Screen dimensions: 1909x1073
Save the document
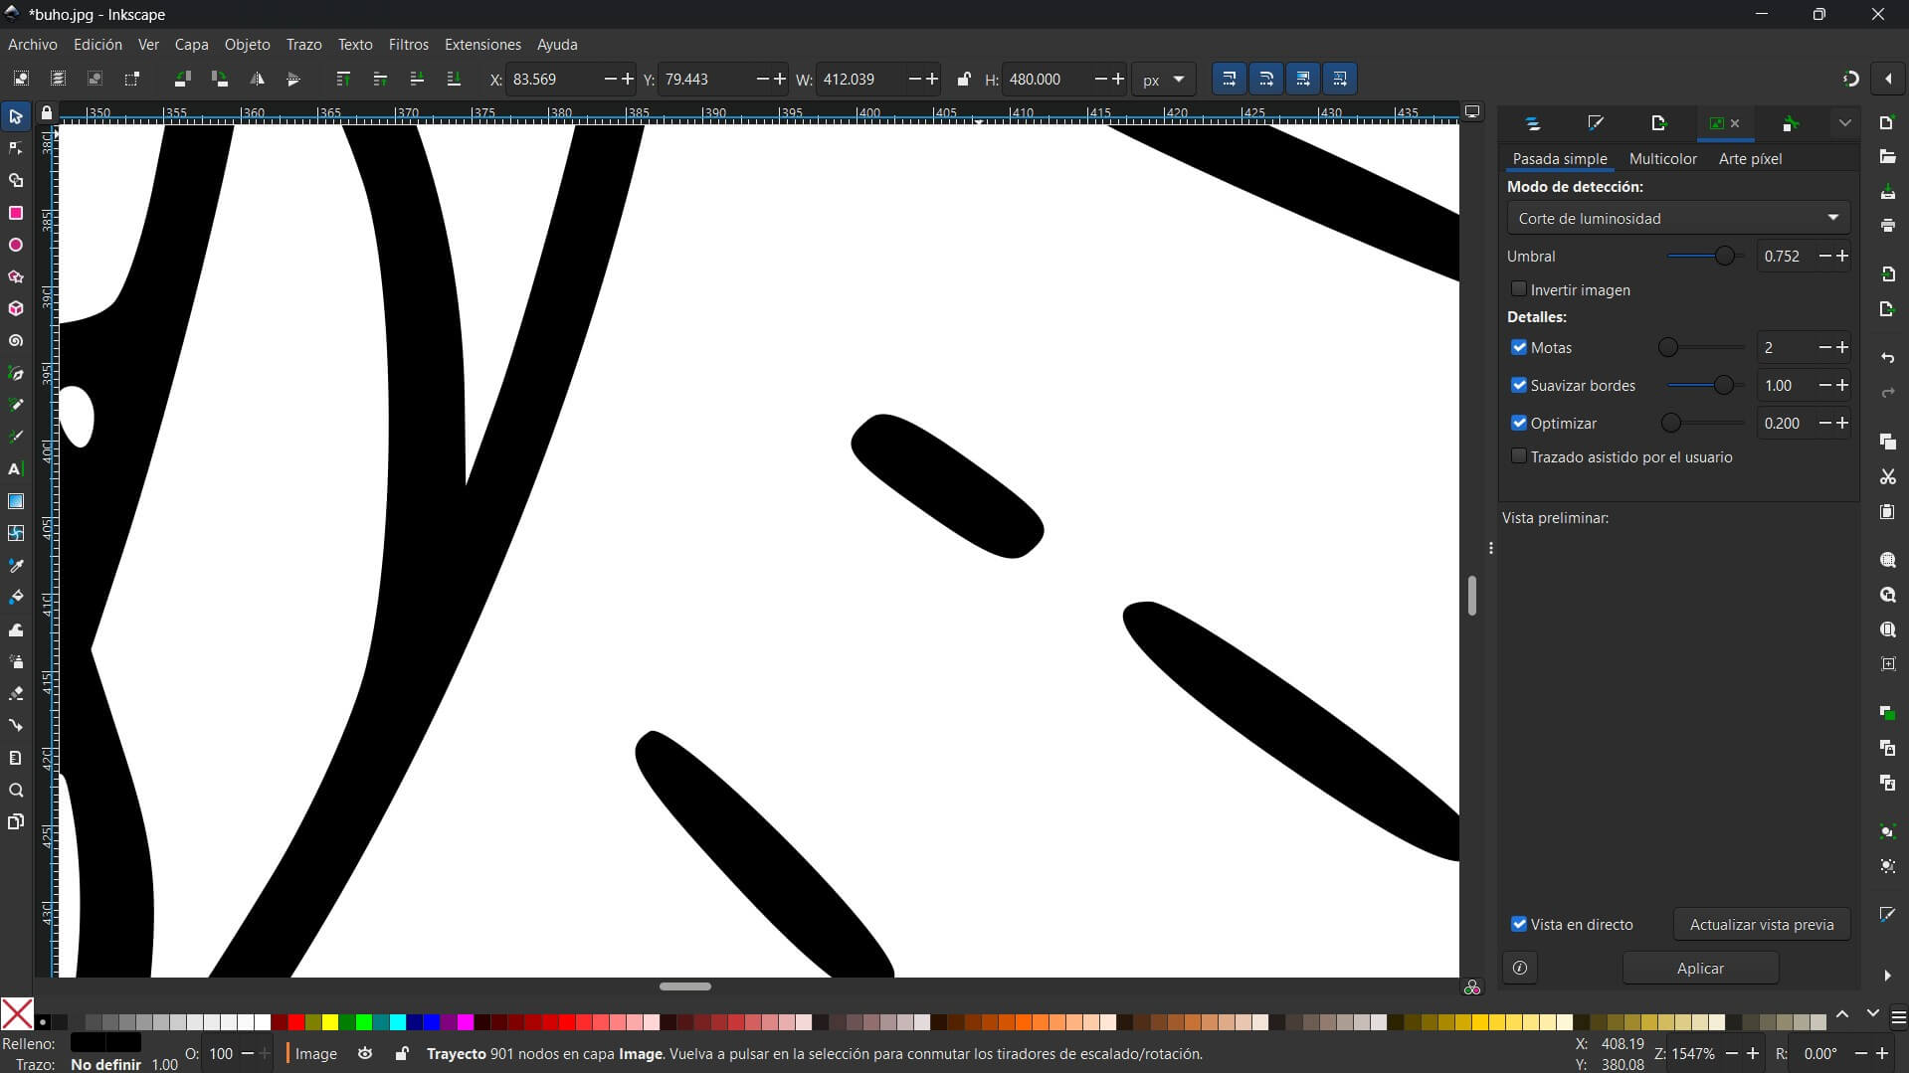1887,191
